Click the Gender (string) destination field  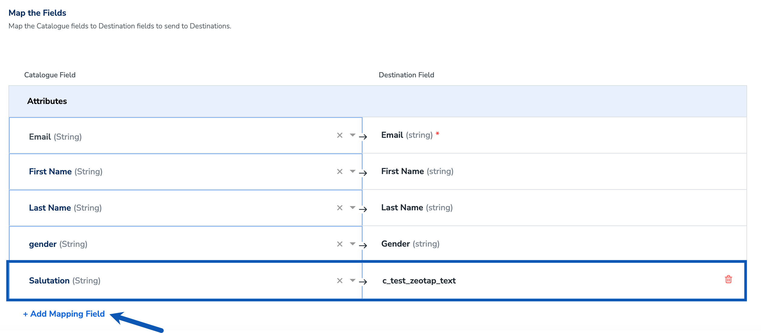click(x=410, y=244)
